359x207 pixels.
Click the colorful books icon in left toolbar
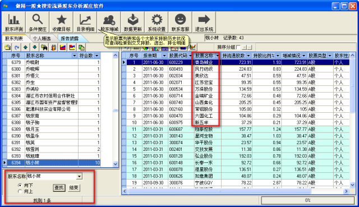click(54, 47)
